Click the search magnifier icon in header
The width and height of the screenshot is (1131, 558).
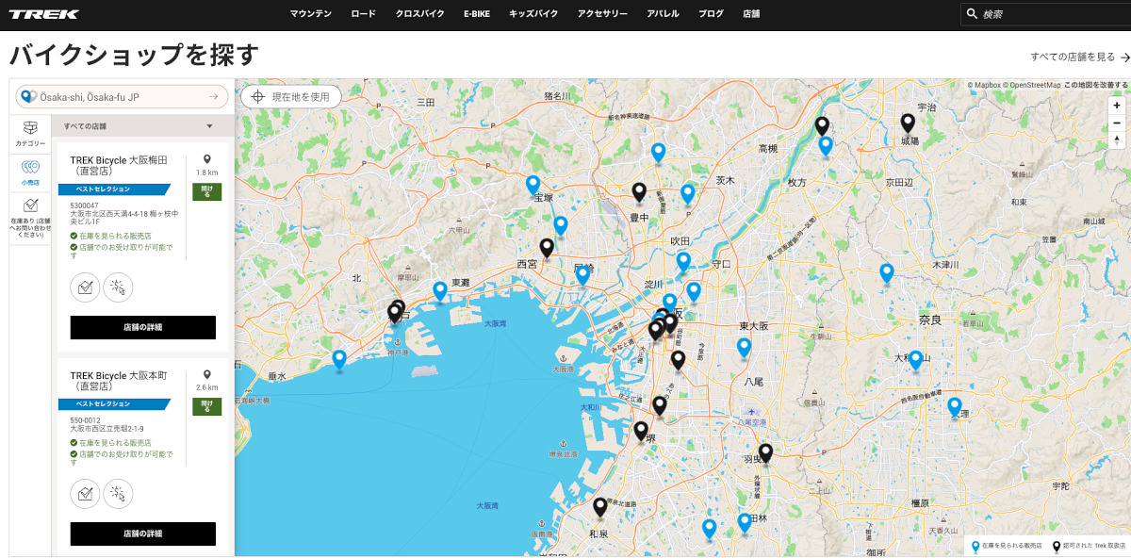(x=972, y=14)
